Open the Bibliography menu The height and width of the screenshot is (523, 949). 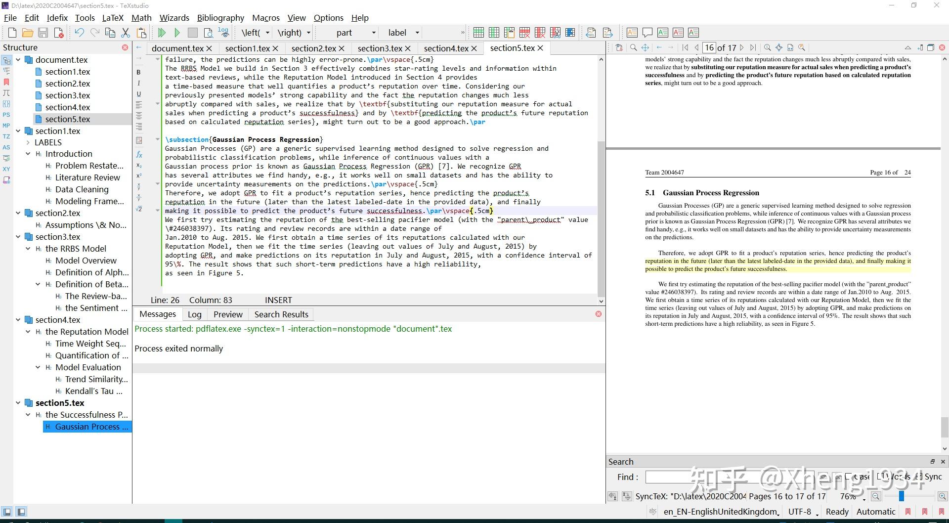click(x=220, y=18)
